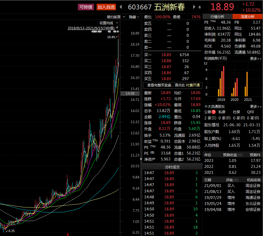Click the tallest 2019 profit bar
The width and height of the screenshot is (263, 236).
tap(224, 81)
